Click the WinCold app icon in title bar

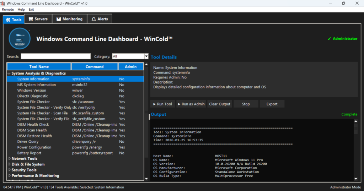[x=3, y=3]
